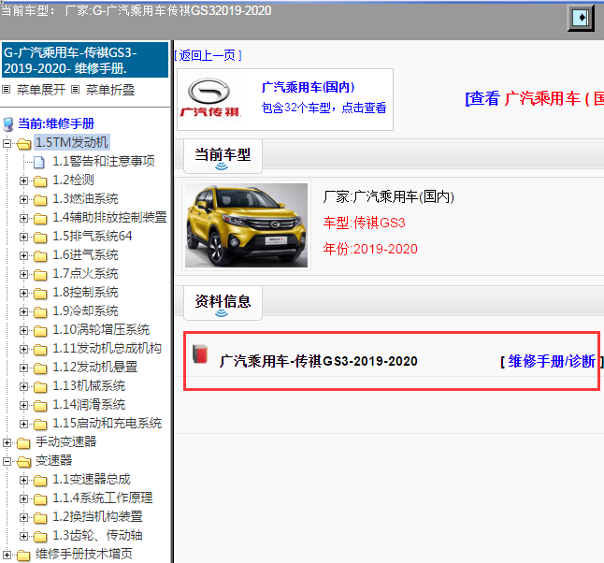Click the folder icon of 1.5排气系统64
Image resolution: width=604 pixels, height=563 pixels.
pos(40,237)
